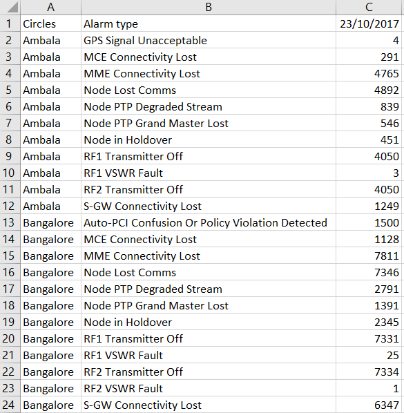Select cell with GPS Signal Unacceptable
Image resolution: width=404 pixels, height=413 pixels.
pyautogui.click(x=209, y=40)
